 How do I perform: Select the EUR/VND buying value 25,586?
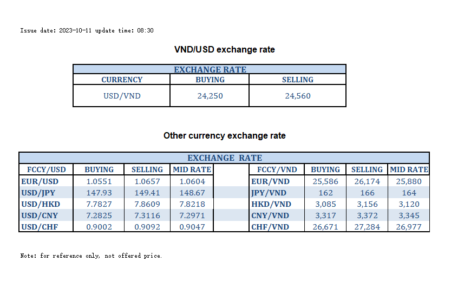point(325,181)
